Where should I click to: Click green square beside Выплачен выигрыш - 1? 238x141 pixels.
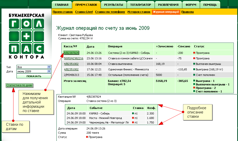click(194, 84)
